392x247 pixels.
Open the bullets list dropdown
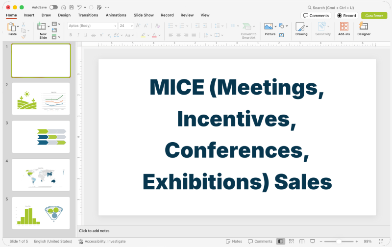pos(176,26)
